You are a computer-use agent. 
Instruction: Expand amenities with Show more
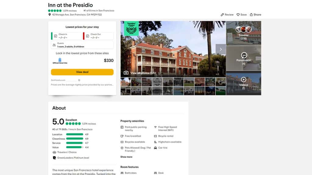coord(126,157)
